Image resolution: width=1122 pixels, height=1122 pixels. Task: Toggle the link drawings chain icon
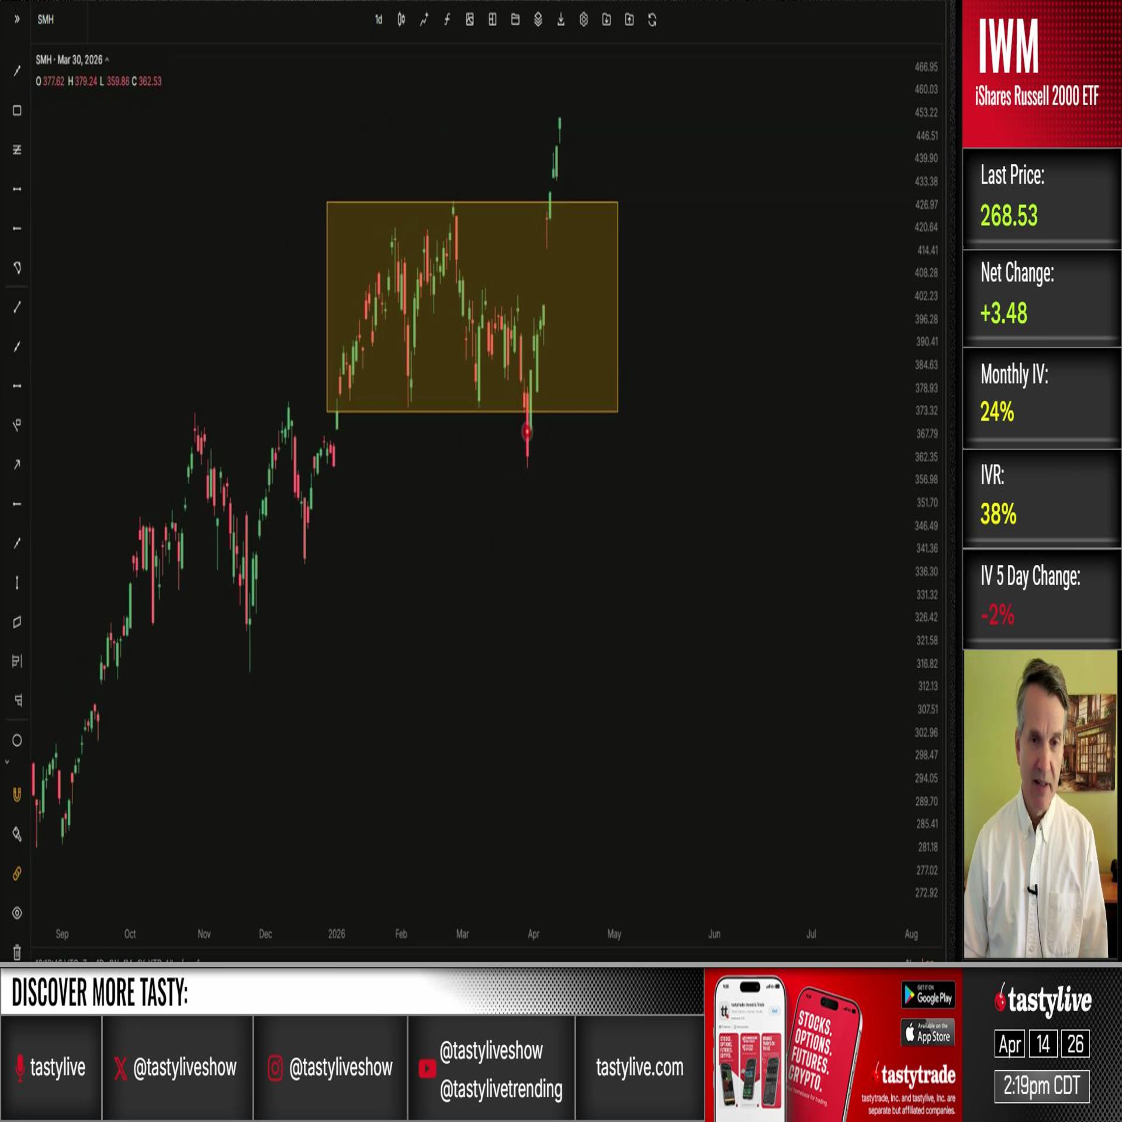coord(17,873)
